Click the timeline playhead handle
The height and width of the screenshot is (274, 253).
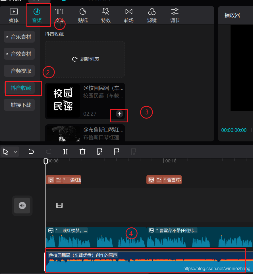tap(46, 161)
